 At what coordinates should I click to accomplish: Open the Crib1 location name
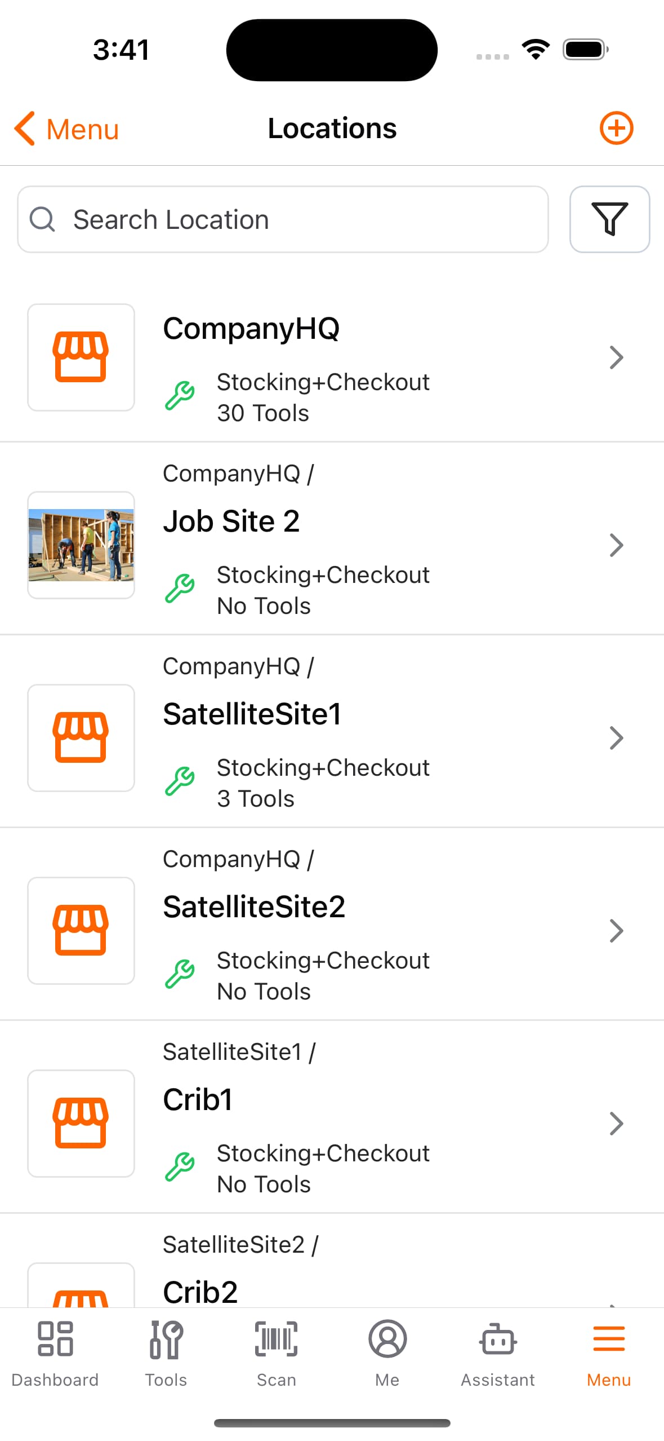(x=198, y=1099)
